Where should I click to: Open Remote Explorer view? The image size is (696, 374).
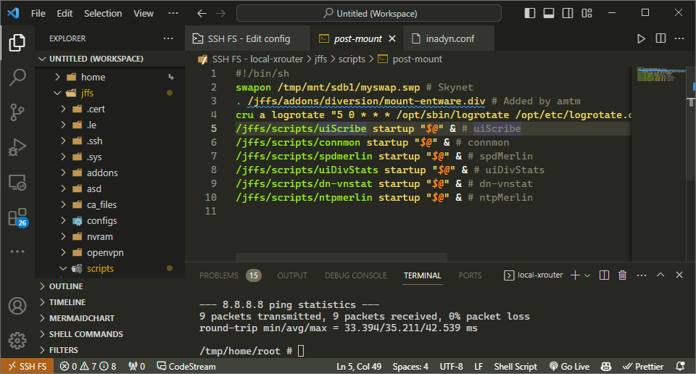coord(17,183)
